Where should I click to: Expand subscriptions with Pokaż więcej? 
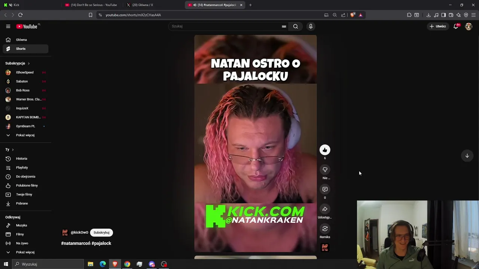25,135
